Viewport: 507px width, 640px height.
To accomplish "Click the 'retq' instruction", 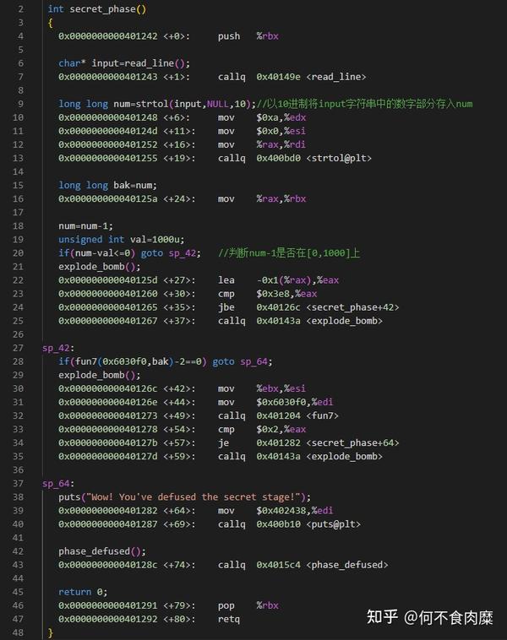I will coord(229,619).
